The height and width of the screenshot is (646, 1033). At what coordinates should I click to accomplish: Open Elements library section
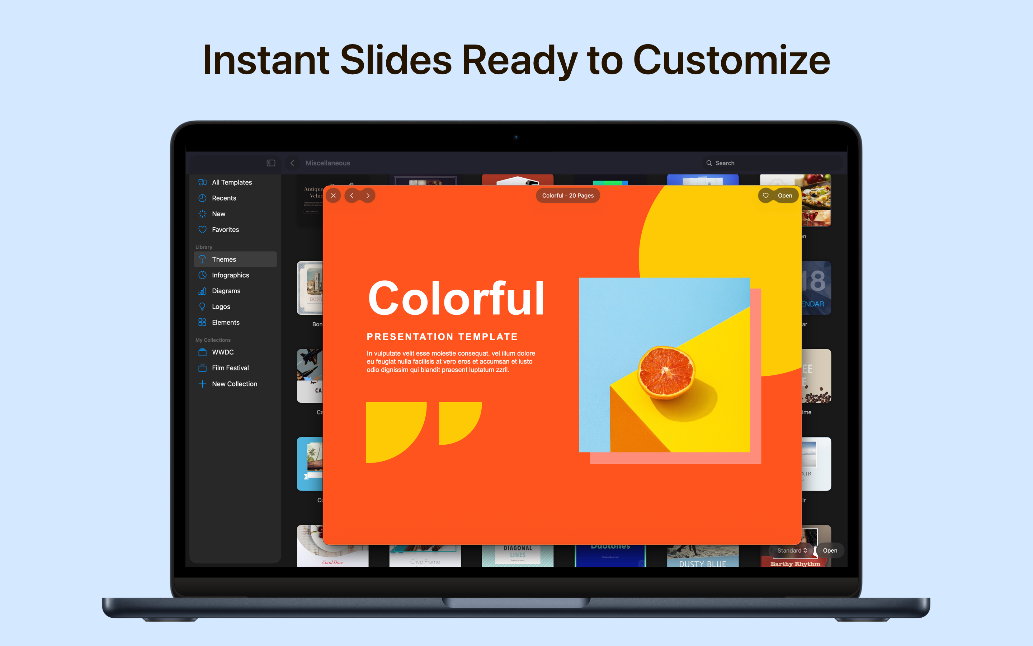click(x=235, y=323)
